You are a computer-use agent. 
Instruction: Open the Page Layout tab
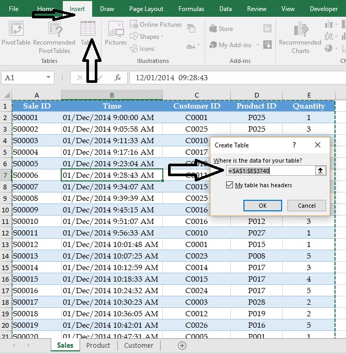[146, 9]
